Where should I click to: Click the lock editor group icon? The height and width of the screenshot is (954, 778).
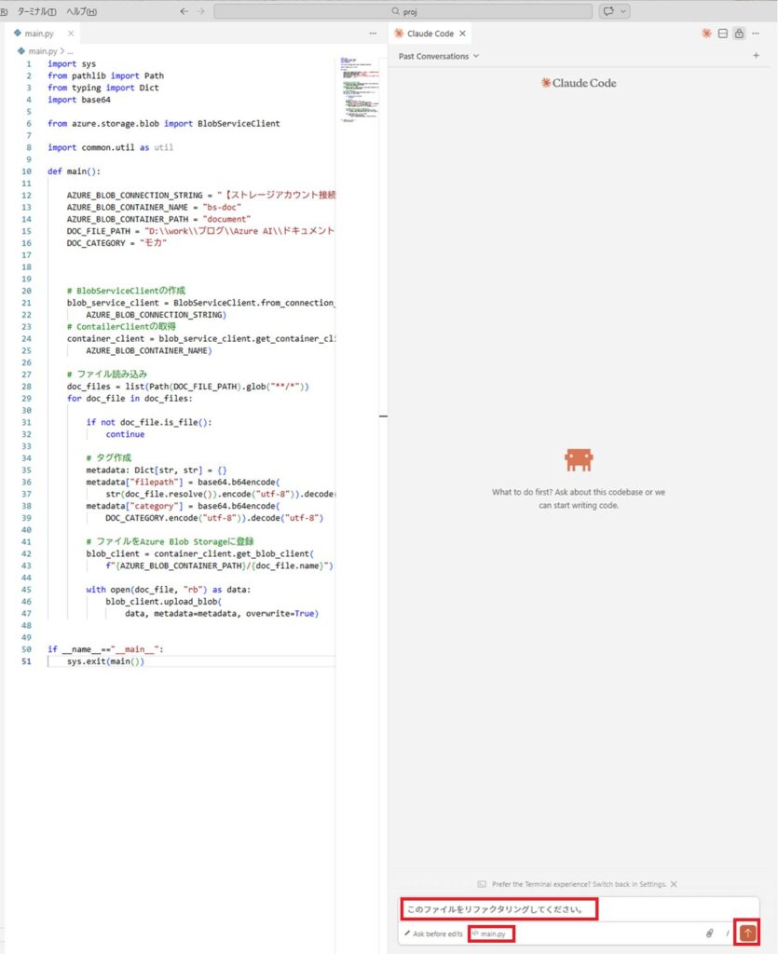739,34
